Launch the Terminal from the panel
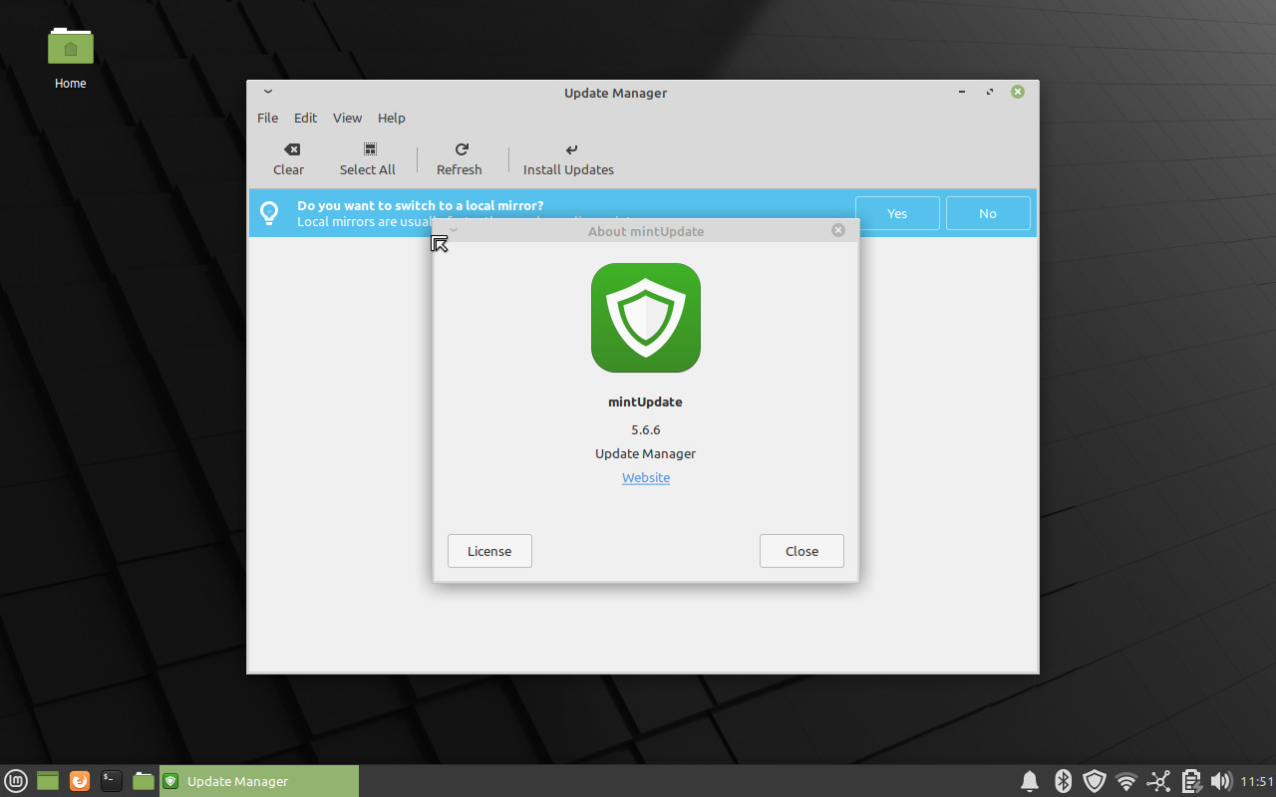The height and width of the screenshot is (797, 1276). pos(112,781)
